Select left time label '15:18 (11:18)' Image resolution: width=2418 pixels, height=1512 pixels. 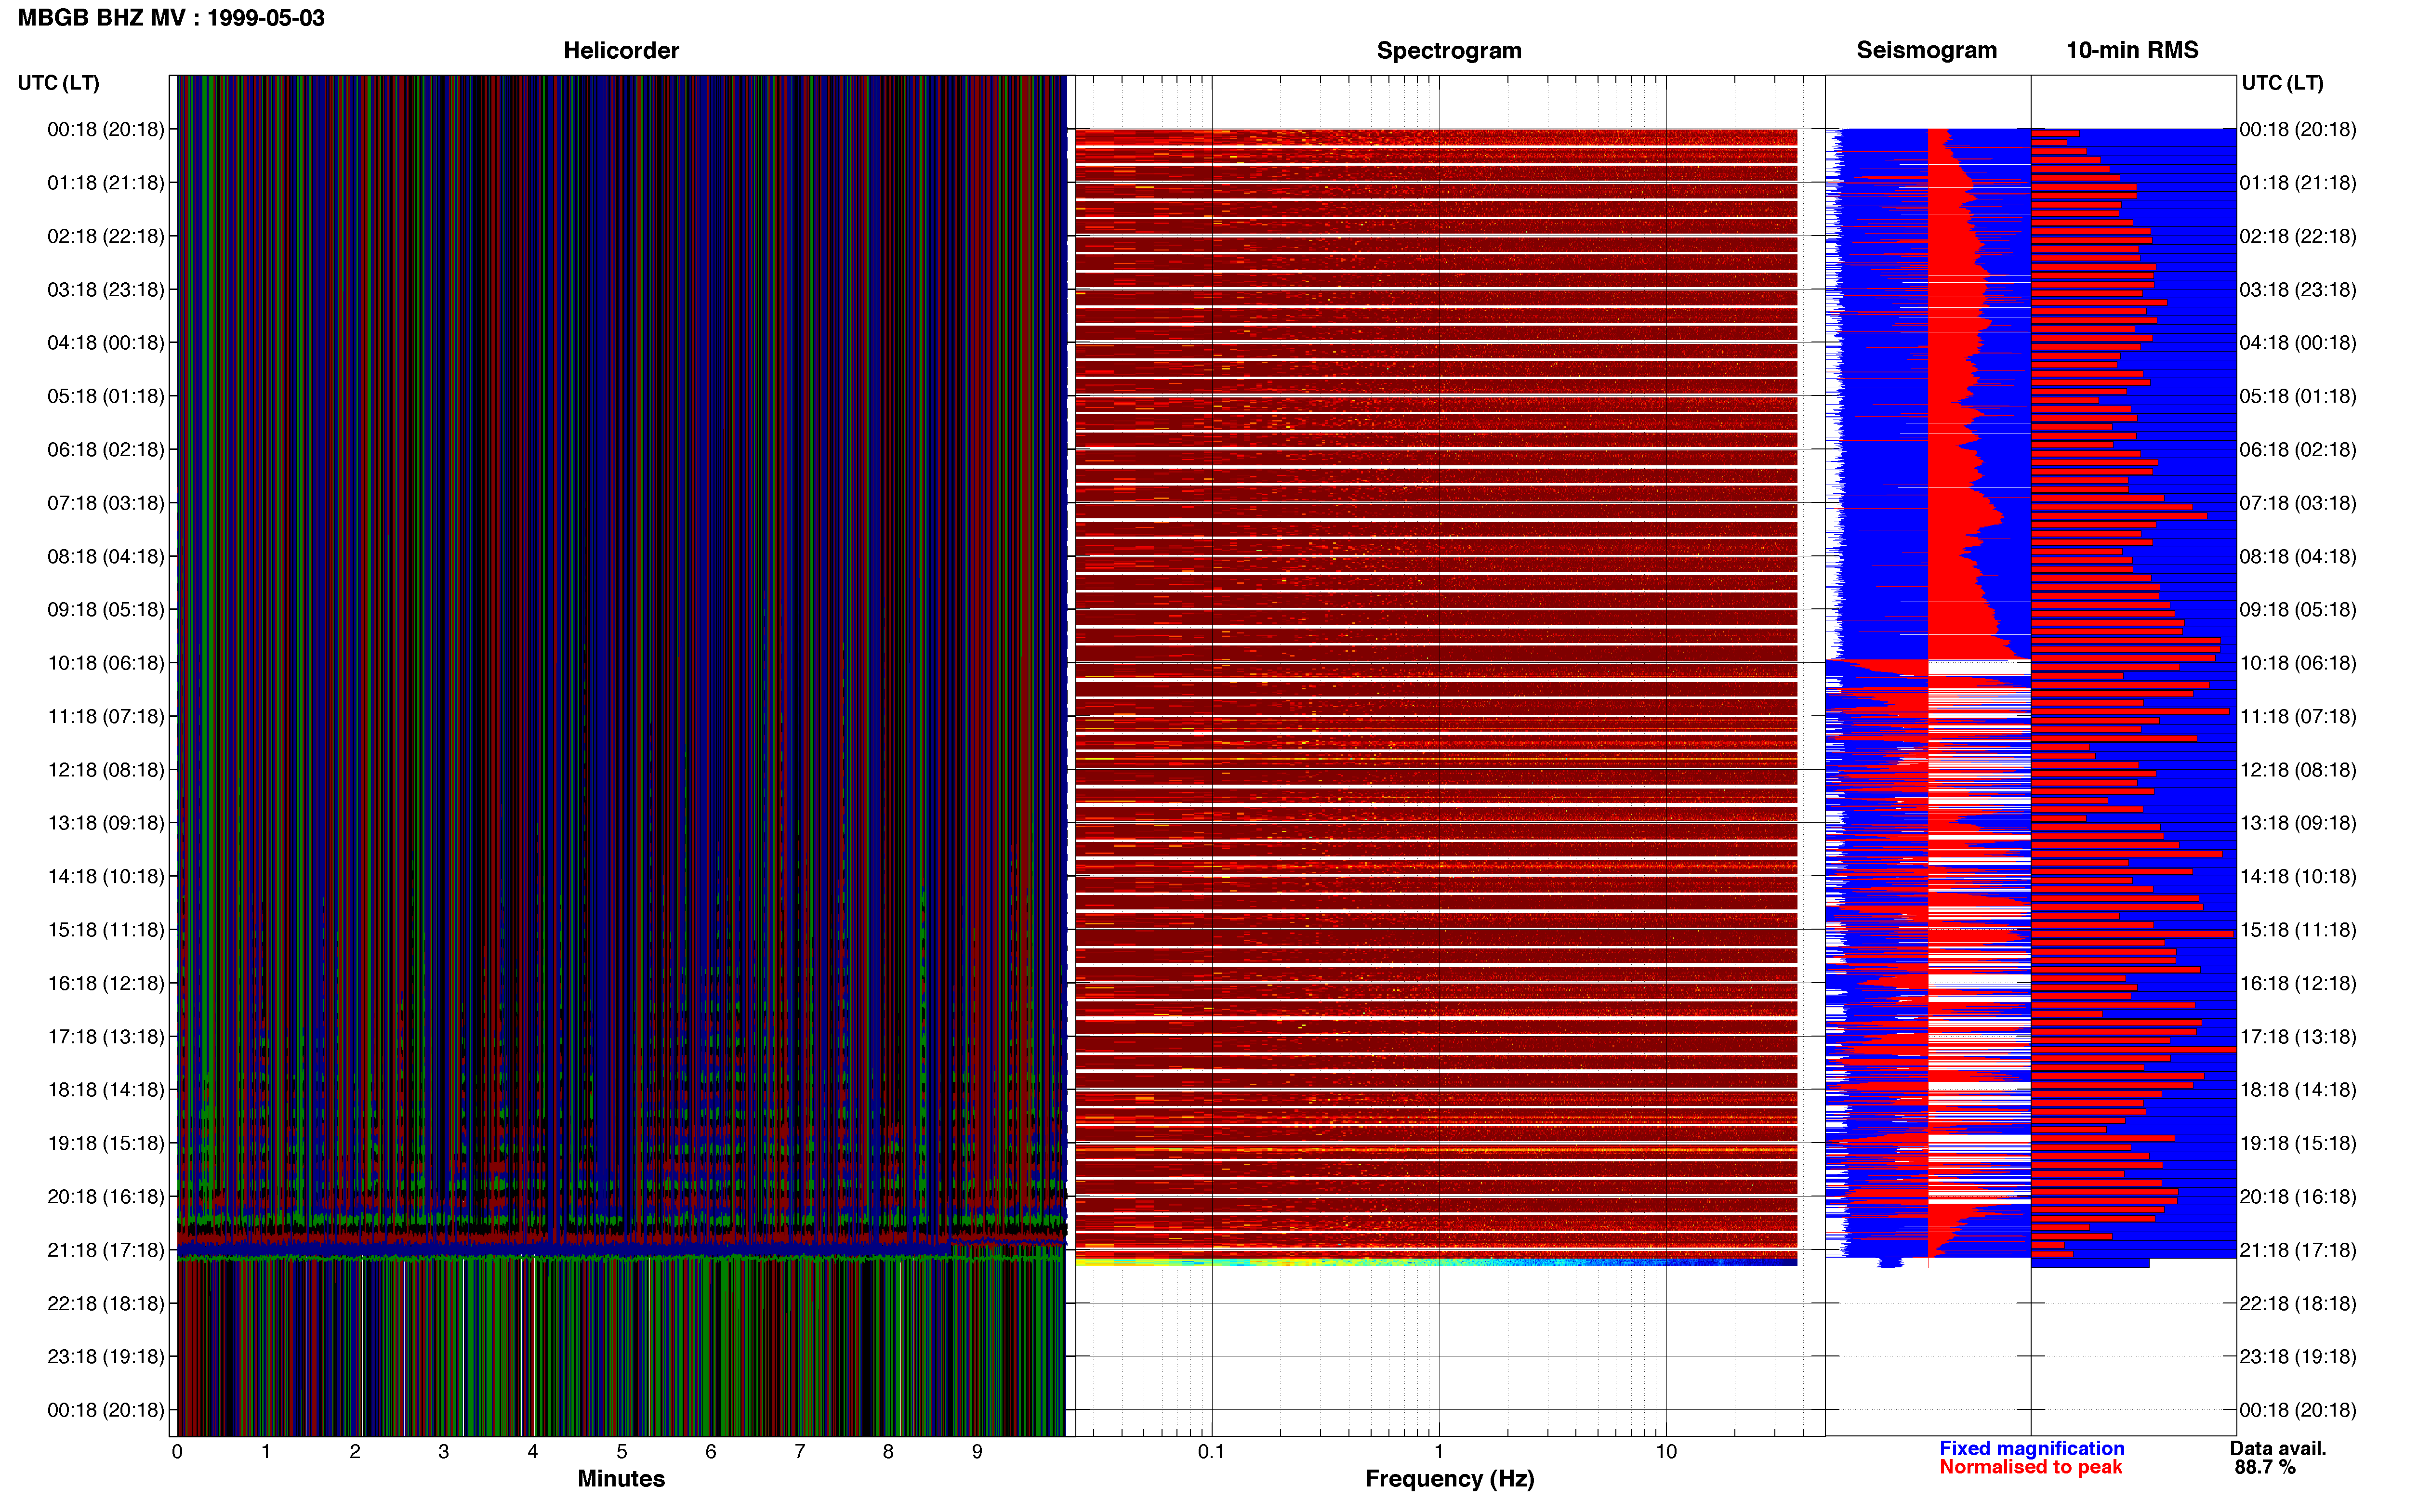point(106,930)
